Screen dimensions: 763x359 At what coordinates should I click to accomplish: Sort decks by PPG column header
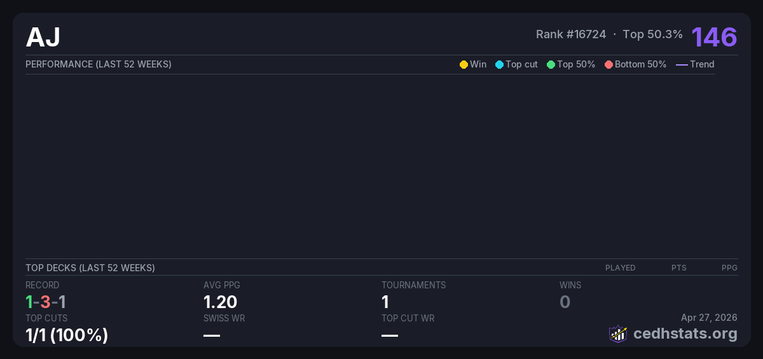click(729, 268)
